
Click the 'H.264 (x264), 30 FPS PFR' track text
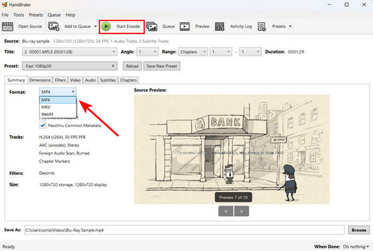point(62,137)
